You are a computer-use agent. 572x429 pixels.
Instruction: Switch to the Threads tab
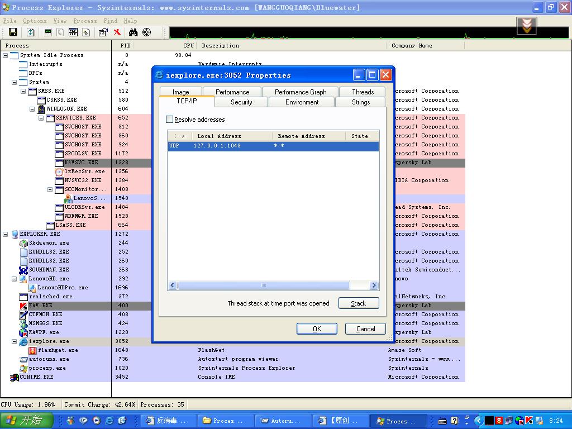(x=363, y=92)
